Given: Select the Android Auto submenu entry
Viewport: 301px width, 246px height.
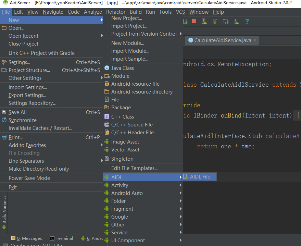Looking at the screenshot, I should pyautogui.click(x=143, y=193).
